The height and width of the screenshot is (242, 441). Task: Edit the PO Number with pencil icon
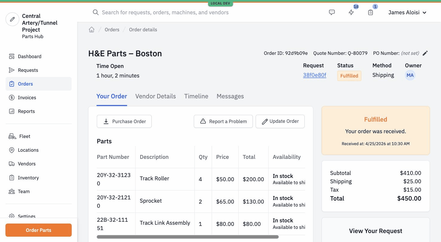425,53
